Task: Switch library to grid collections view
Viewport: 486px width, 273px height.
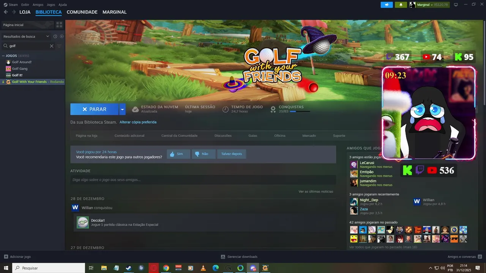Action: 59,25
